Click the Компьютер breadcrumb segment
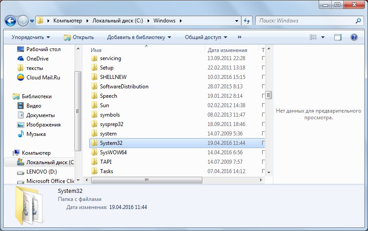The width and height of the screenshot is (368, 231). pyautogui.click(x=68, y=21)
